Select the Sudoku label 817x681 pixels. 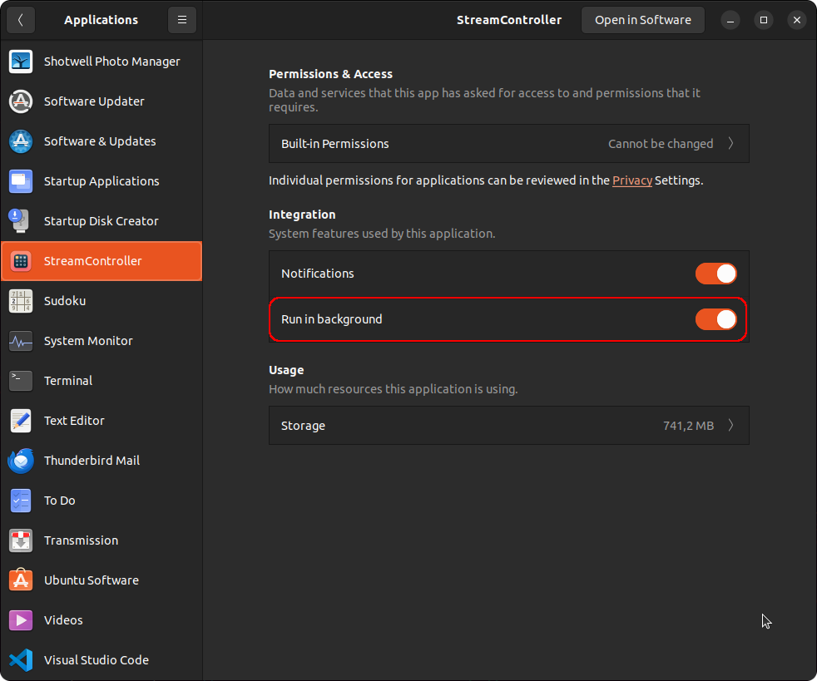click(x=65, y=301)
